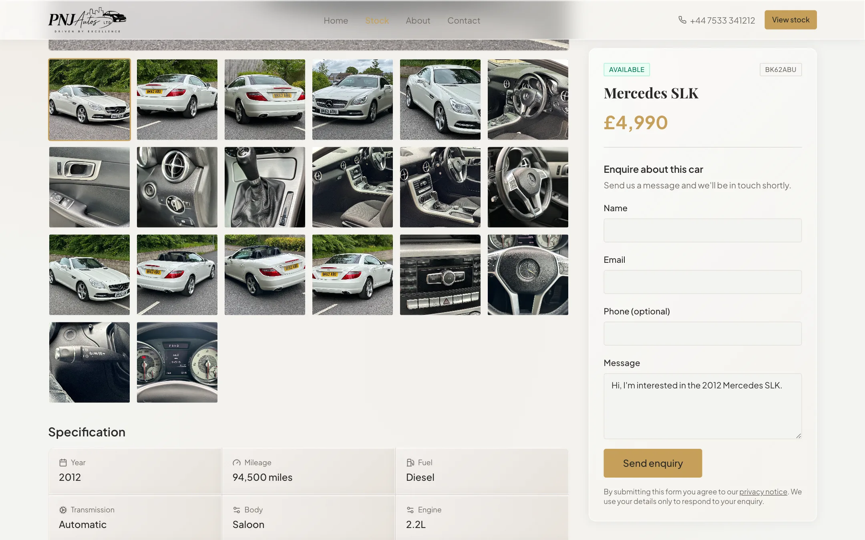Click the gear icon next to Transmission
The height and width of the screenshot is (540, 865).
[63, 510]
